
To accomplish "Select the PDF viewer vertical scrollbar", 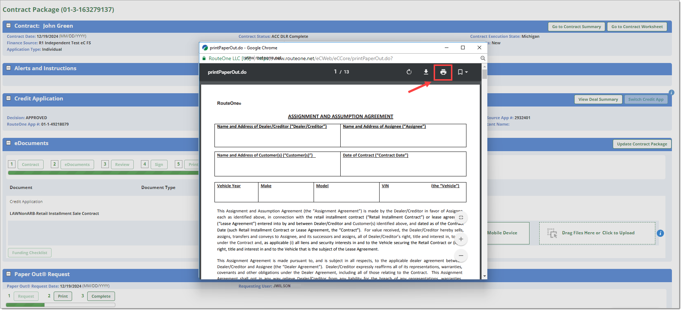I will point(484,74).
